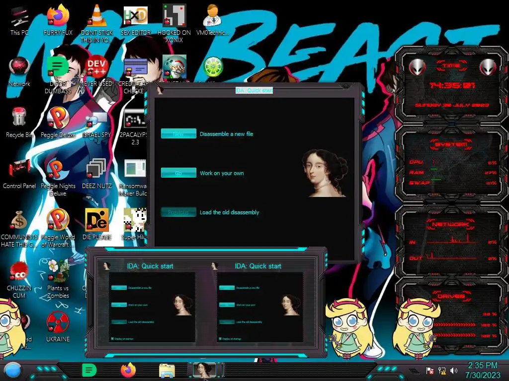The height and width of the screenshot is (381, 509).
Task: Select the HOOKED ON XONIX desktop icon
Action: pyautogui.click(x=174, y=23)
